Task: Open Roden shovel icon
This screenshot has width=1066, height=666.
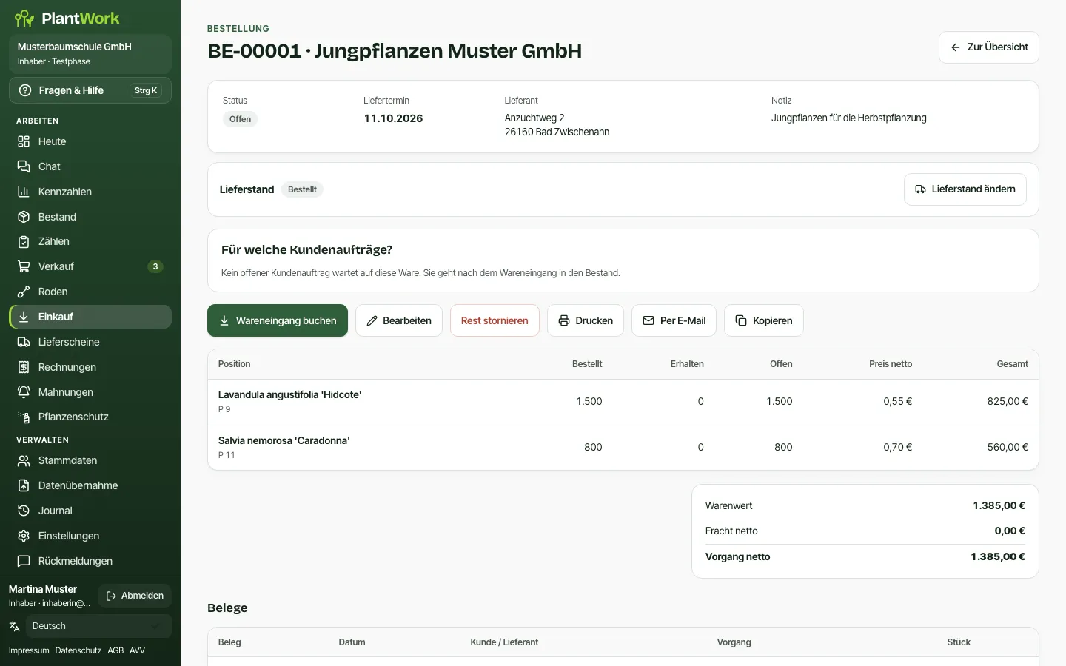Action: [24, 292]
